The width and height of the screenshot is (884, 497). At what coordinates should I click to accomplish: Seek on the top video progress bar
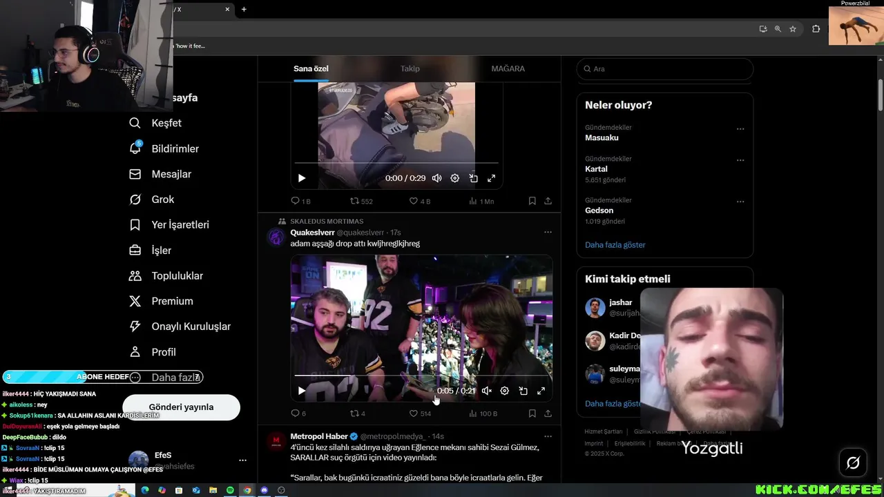[x=396, y=163]
